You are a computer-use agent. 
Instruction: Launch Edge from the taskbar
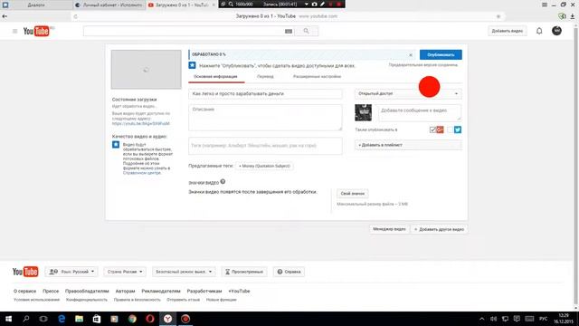click(62, 319)
